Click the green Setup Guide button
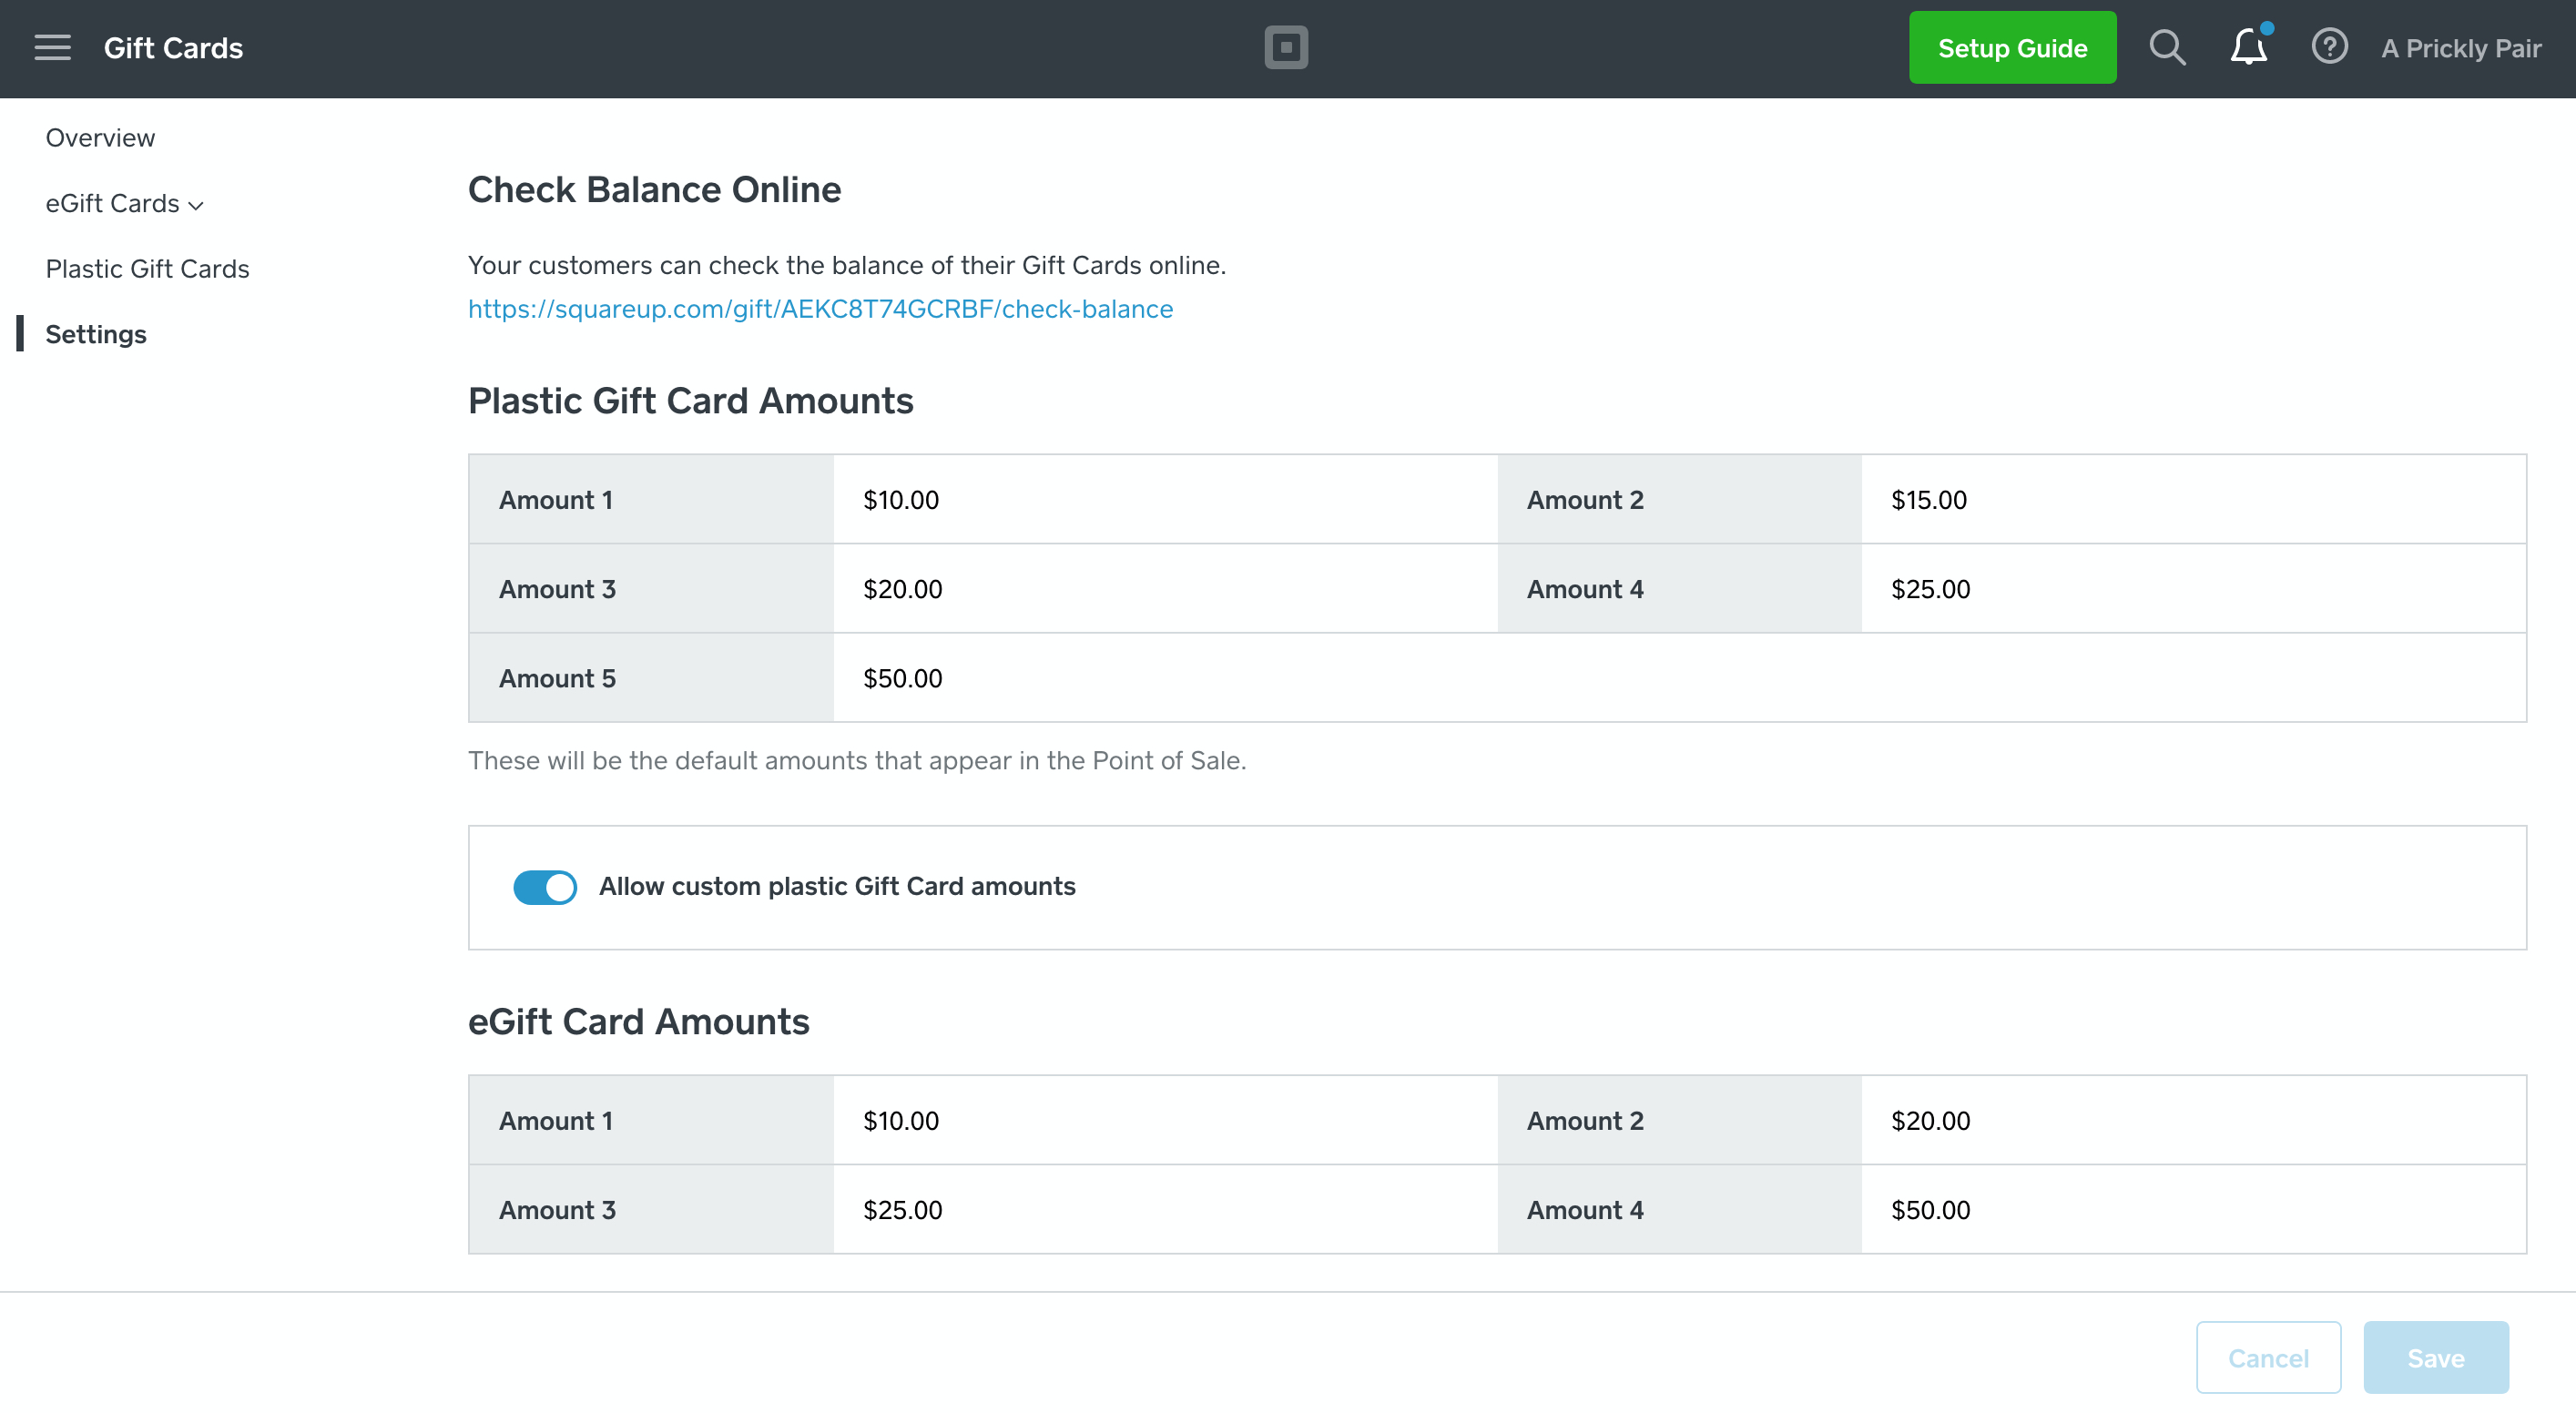The image size is (2576, 1413). (x=2012, y=48)
